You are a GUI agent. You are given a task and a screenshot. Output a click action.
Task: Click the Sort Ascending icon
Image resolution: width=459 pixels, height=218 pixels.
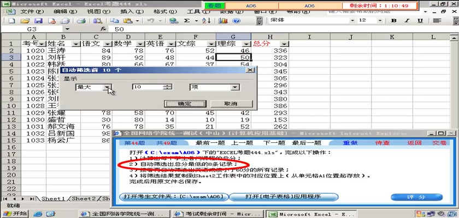[x=207, y=21]
